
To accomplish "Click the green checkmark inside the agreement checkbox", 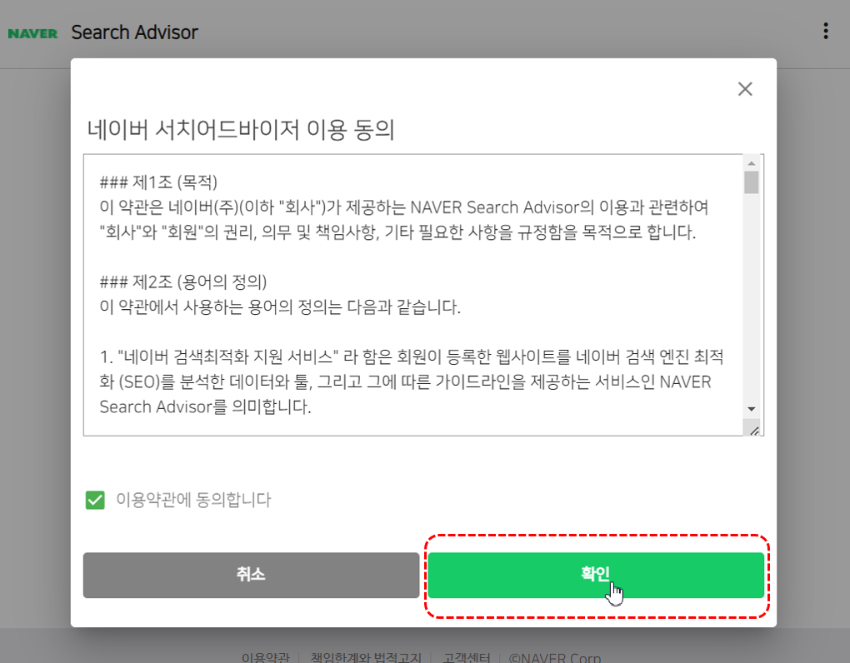I will click(x=94, y=500).
